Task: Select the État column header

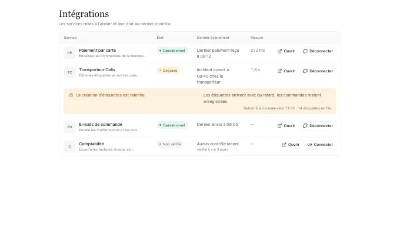Action: point(160,38)
